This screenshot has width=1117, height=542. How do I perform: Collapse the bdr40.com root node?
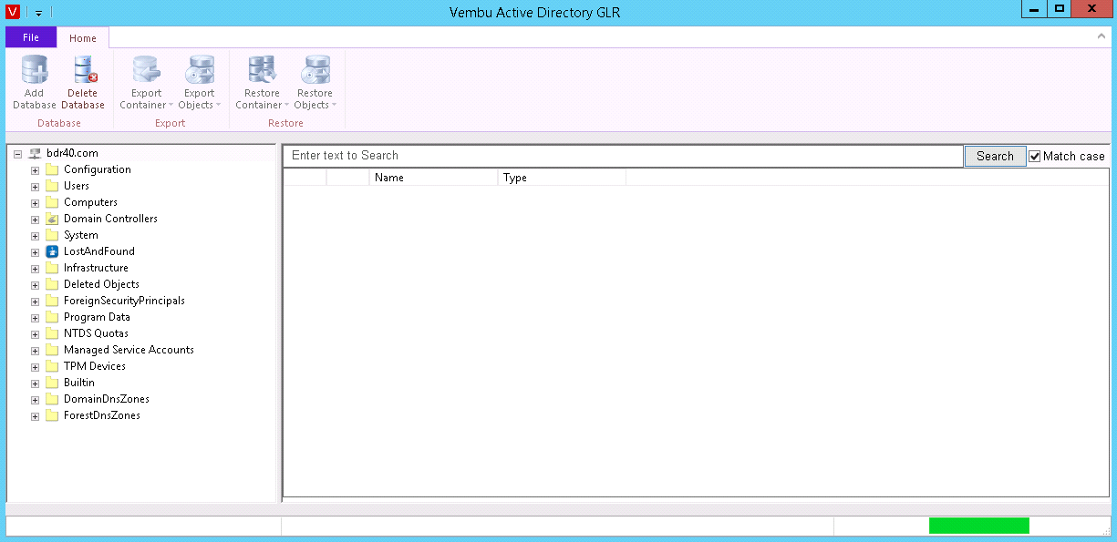(17, 154)
